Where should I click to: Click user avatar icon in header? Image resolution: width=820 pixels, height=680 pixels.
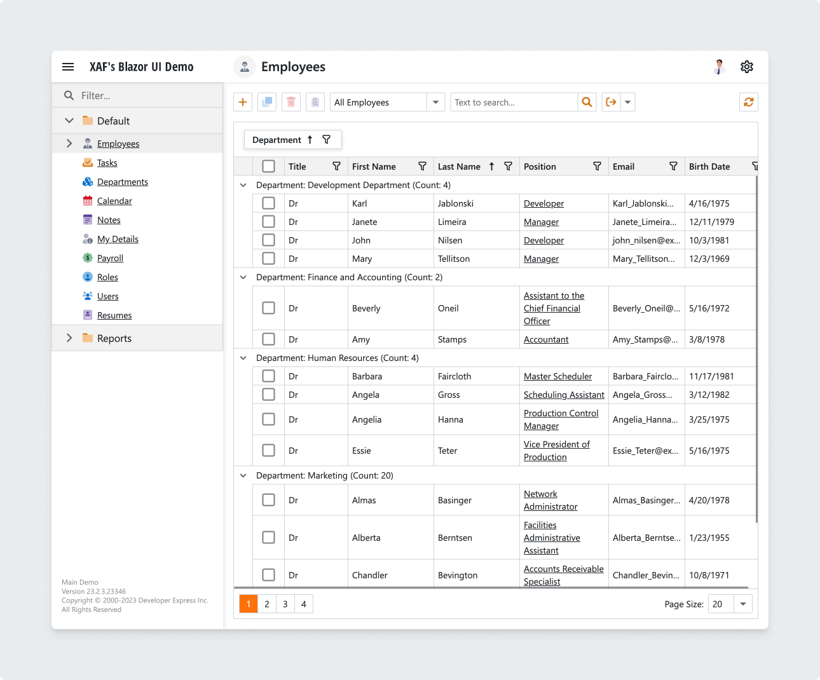(719, 67)
